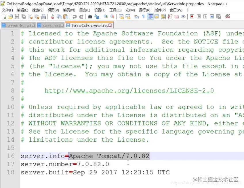Click the server.built=Sep 29 2017 line

(95, 172)
